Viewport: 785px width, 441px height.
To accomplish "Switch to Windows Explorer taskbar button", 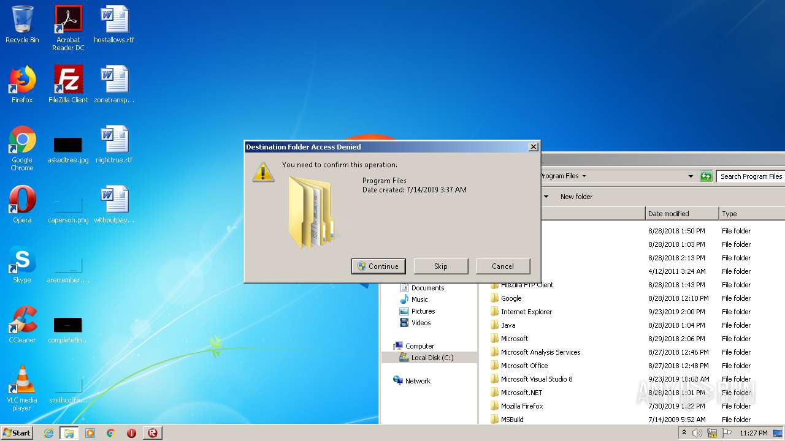I will (69, 433).
